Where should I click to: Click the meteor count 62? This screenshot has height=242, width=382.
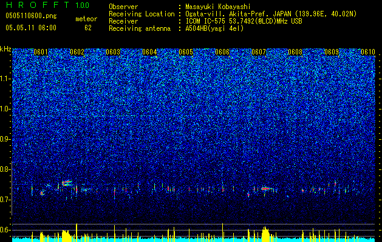coord(88,28)
